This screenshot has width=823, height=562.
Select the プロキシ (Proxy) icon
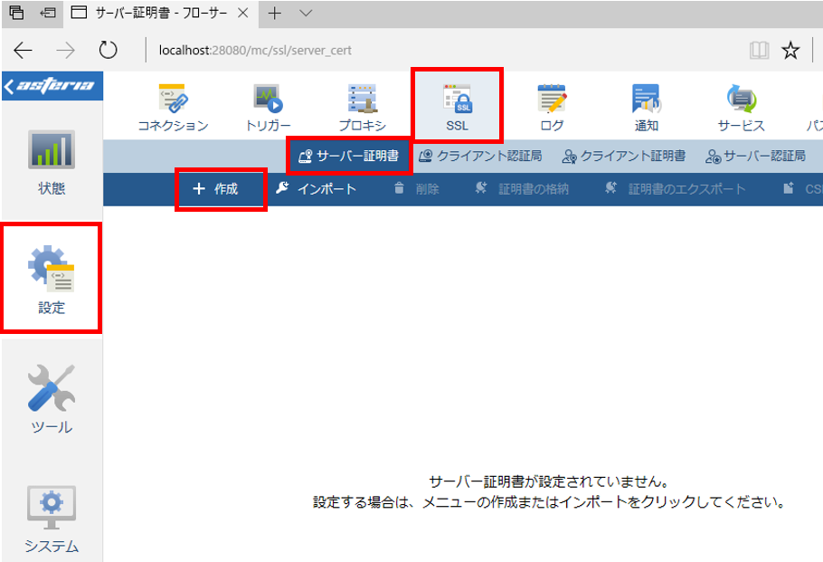click(362, 108)
